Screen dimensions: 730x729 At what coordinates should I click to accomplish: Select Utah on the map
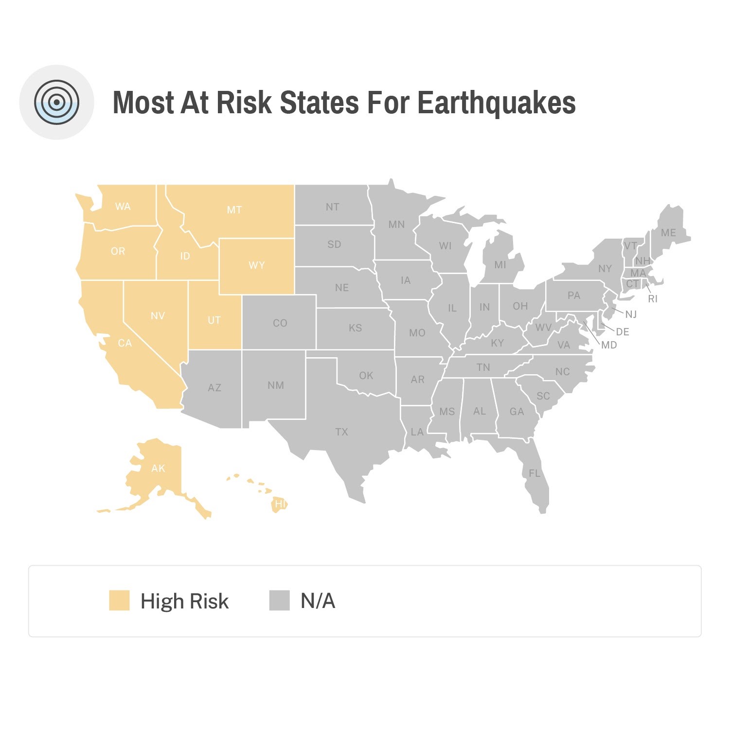(x=214, y=321)
